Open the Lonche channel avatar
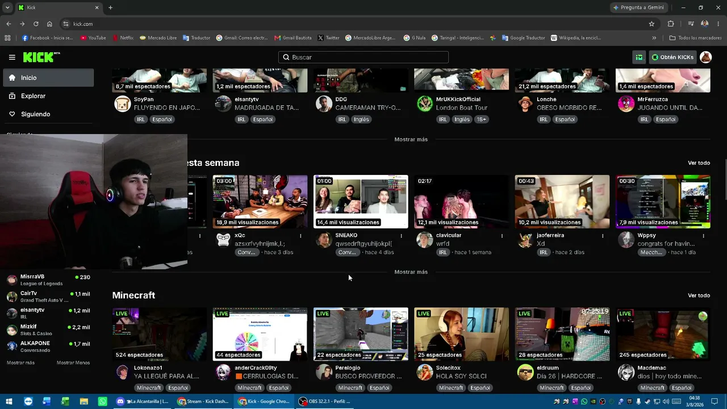This screenshot has height=409, width=727. click(525, 104)
